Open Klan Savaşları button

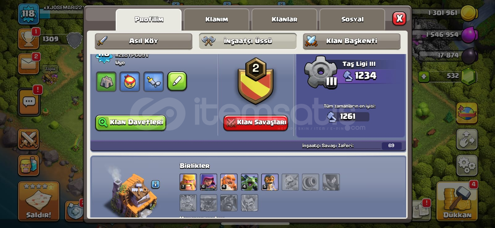pos(256,123)
